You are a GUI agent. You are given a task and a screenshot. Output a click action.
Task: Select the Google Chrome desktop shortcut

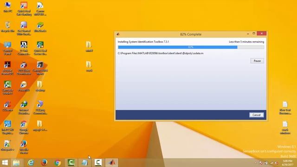point(24,128)
